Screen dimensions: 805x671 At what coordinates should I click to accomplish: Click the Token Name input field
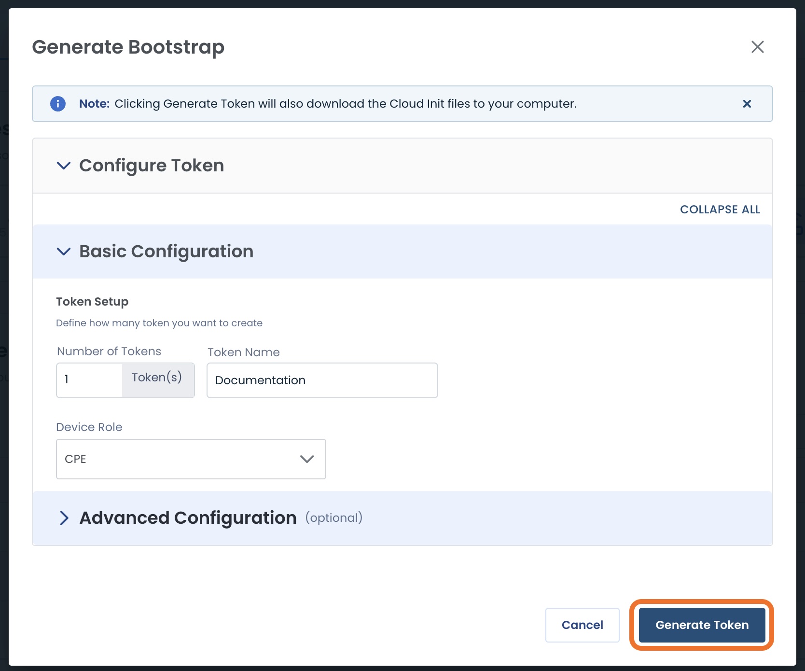[x=322, y=380]
